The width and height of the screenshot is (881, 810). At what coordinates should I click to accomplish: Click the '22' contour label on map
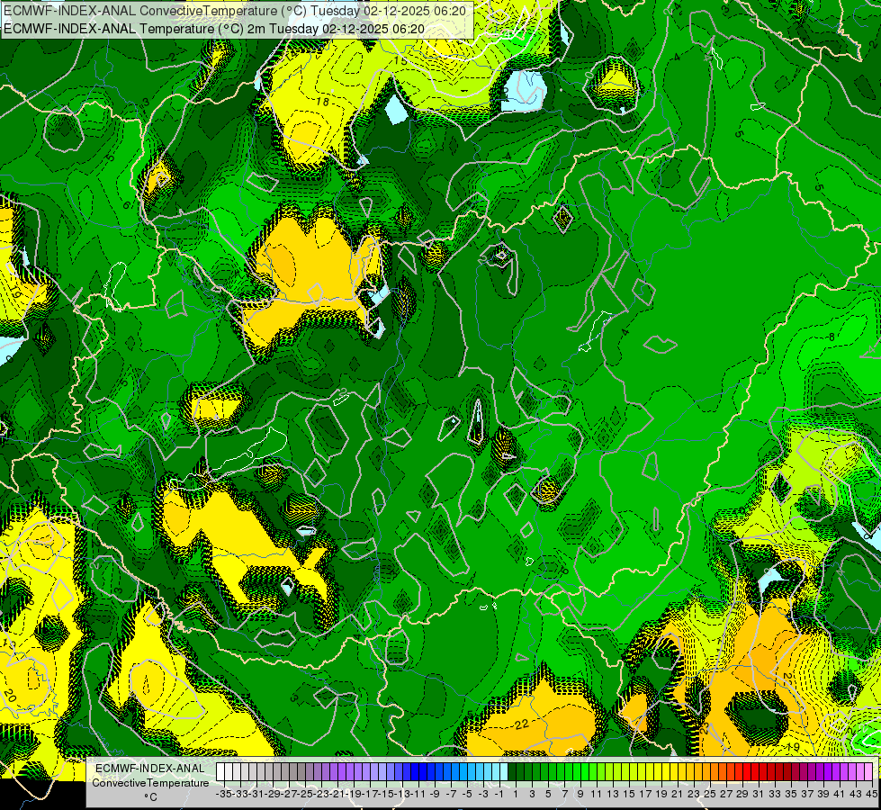click(521, 724)
